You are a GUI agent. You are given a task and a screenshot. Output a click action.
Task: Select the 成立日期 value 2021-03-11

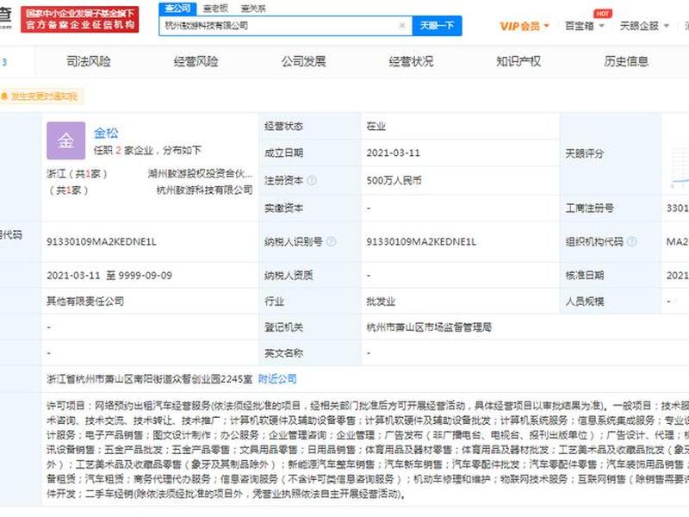click(x=394, y=153)
